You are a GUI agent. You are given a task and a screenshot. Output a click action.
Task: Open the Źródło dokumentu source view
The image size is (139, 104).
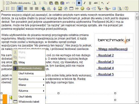[18, 3]
